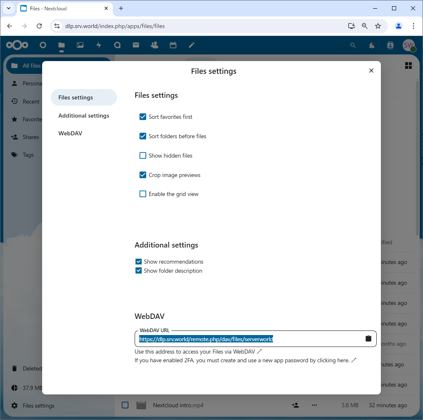Copy the WebDAV URL with the clipboard icon
The width and height of the screenshot is (423, 420).
pyautogui.click(x=368, y=339)
